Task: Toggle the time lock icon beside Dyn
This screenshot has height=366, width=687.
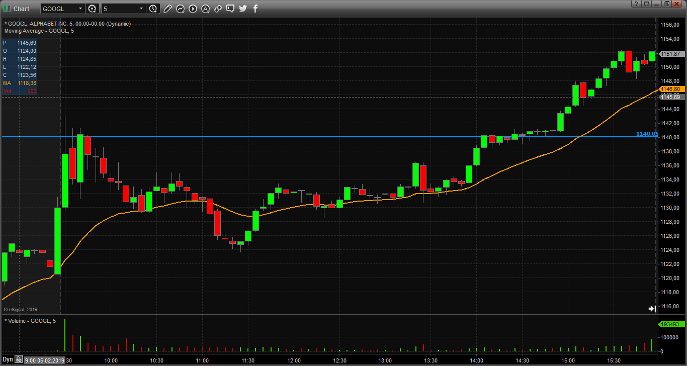Action: [19, 359]
